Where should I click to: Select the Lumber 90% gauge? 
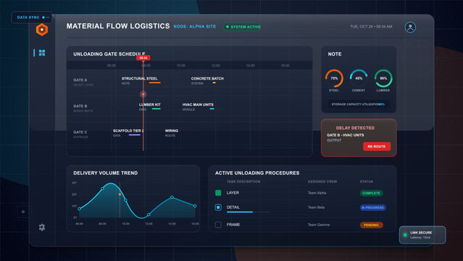[383, 78]
